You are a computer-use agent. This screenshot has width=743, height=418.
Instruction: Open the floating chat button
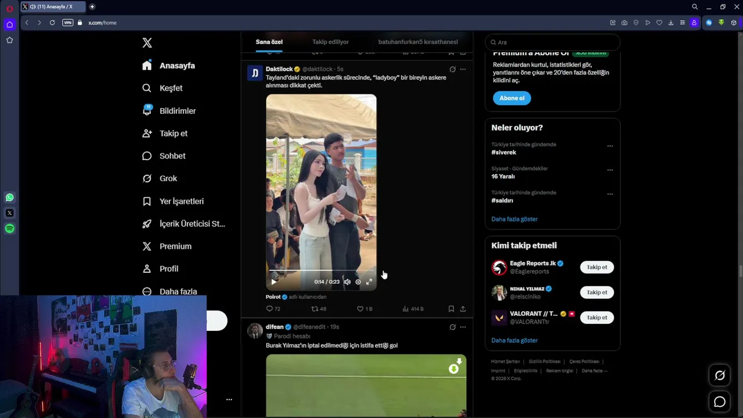[x=720, y=402]
